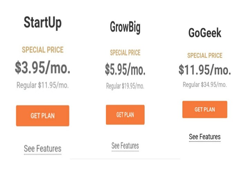
Task: Click the Regular $19.95/mo. text
Action: 125,86
